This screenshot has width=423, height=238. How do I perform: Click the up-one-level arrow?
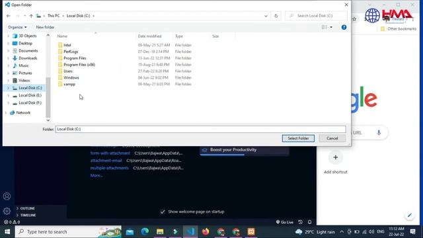click(31, 16)
